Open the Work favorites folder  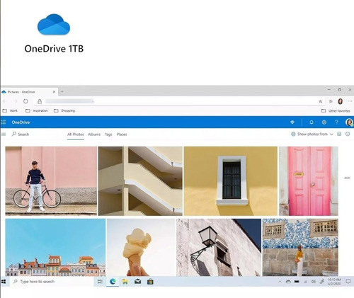pyautogui.click(x=10, y=110)
